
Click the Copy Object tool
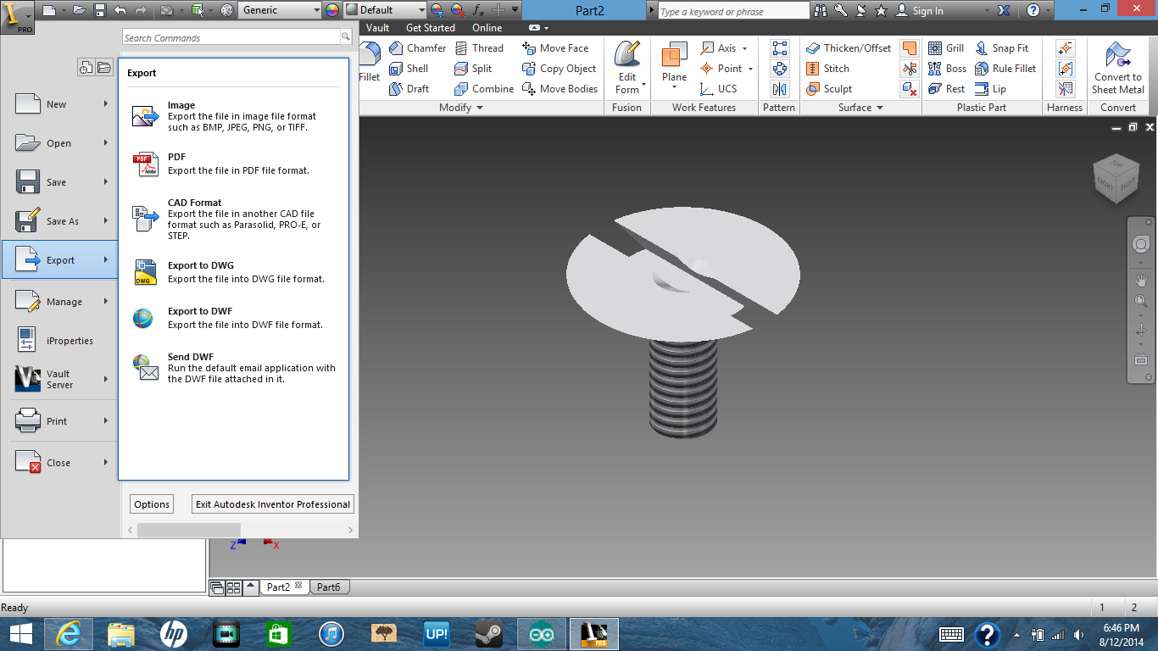[x=559, y=69]
